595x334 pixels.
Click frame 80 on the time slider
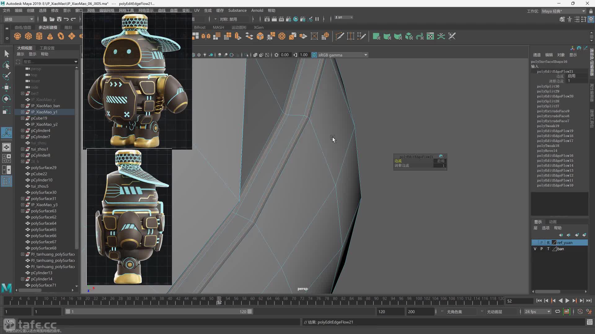pyautogui.click(x=335, y=300)
